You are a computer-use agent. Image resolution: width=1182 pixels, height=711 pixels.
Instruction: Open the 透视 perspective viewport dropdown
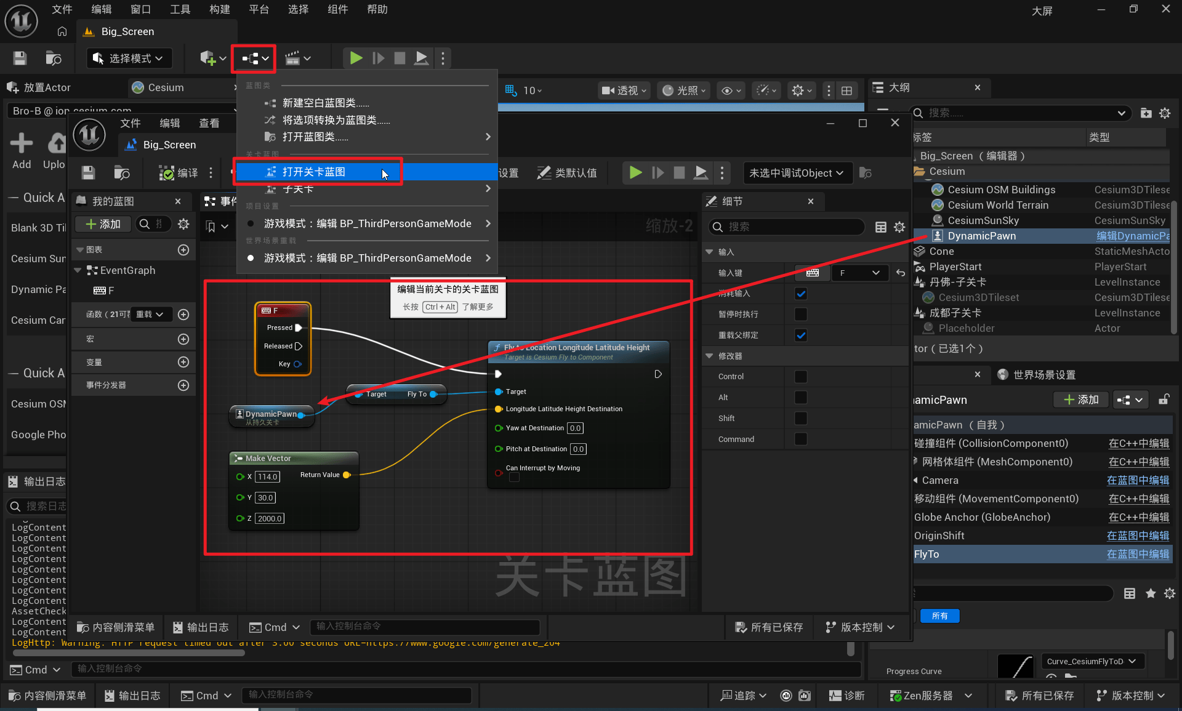[625, 90]
